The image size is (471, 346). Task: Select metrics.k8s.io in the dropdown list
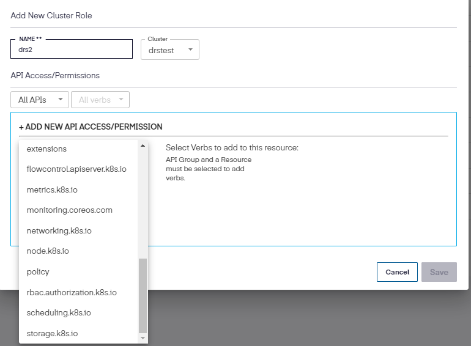[x=52, y=190]
